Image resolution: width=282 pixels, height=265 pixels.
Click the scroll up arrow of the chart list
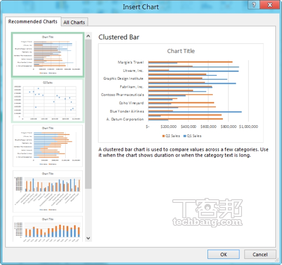pyautogui.click(x=88, y=36)
